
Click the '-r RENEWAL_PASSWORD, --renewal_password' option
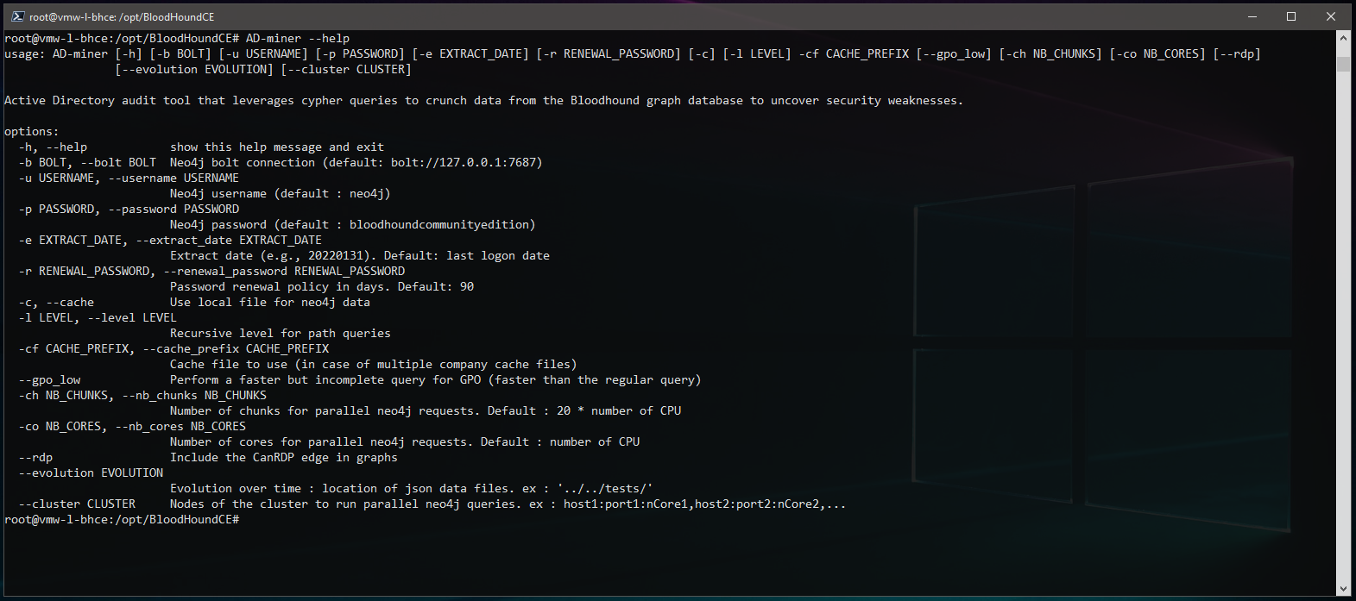tap(211, 271)
